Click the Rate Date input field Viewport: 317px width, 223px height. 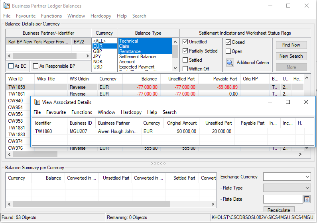283,199
